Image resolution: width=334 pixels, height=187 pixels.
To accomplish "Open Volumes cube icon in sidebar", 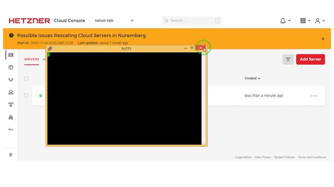I will tap(11, 68).
